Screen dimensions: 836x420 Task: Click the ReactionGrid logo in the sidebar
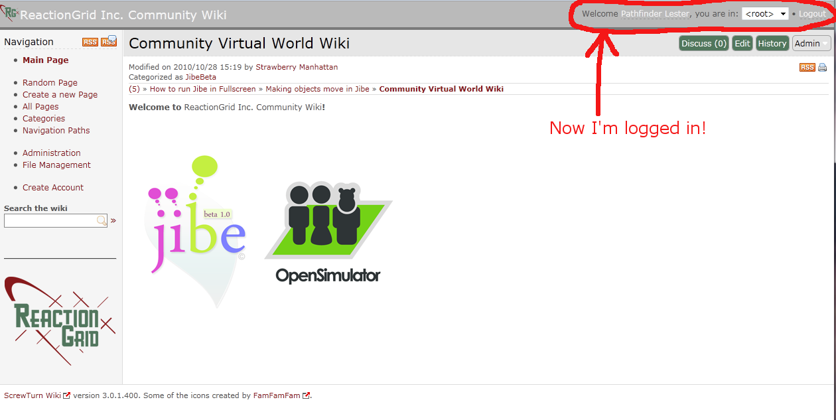click(x=60, y=321)
